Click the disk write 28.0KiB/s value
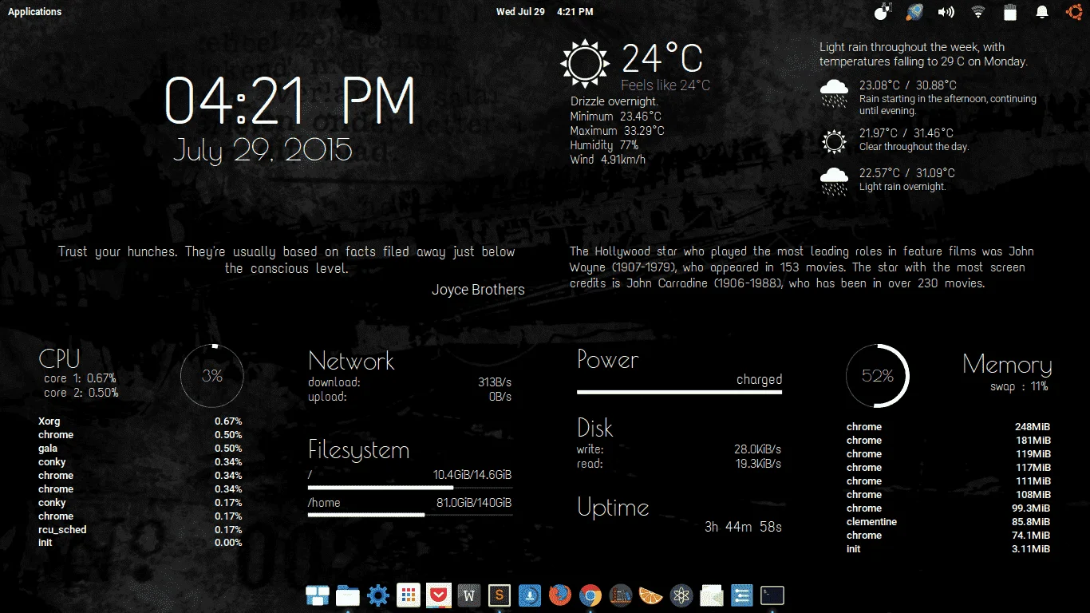The height and width of the screenshot is (613, 1090). click(x=757, y=449)
